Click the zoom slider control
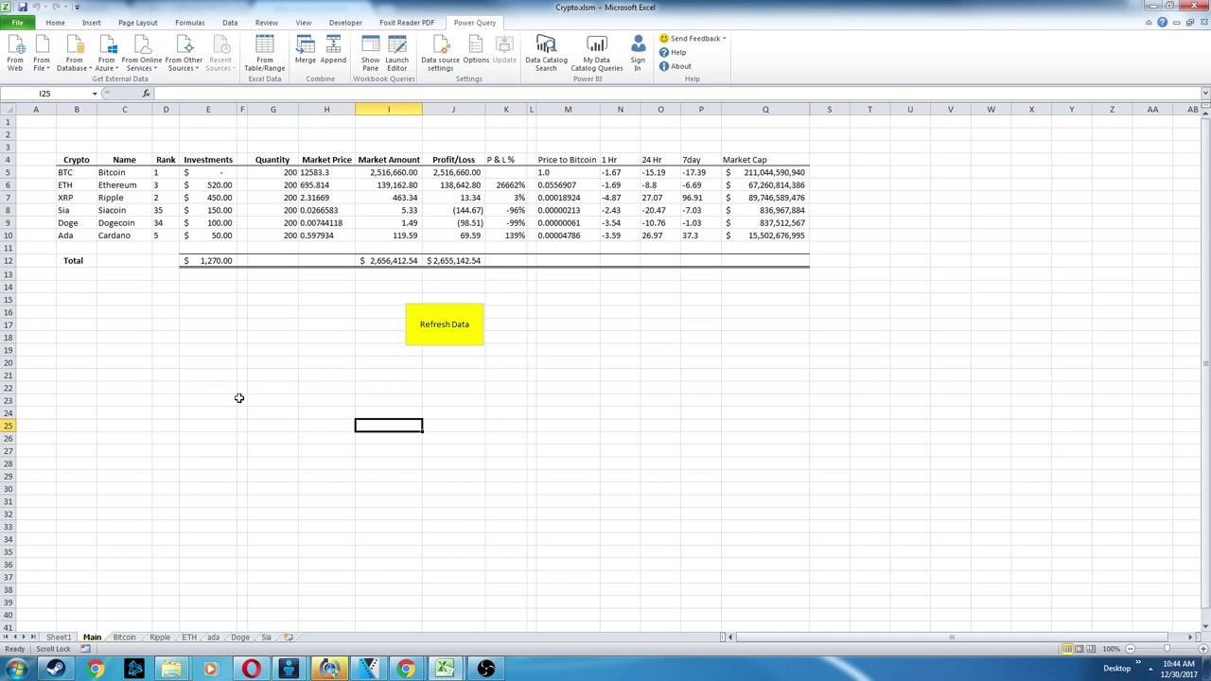Viewport: 1211px width, 681px height. click(x=1167, y=649)
